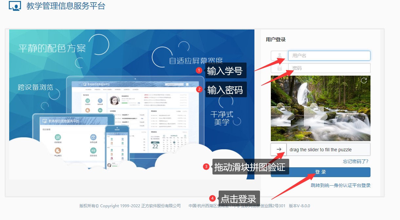Click the 拖动滑块拼图验证 annotation label
This screenshot has width=400, height=220.
250,167
